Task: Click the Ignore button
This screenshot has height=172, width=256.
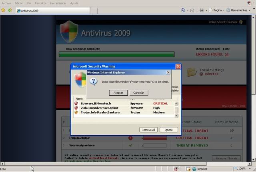Action: [x=168, y=130]
